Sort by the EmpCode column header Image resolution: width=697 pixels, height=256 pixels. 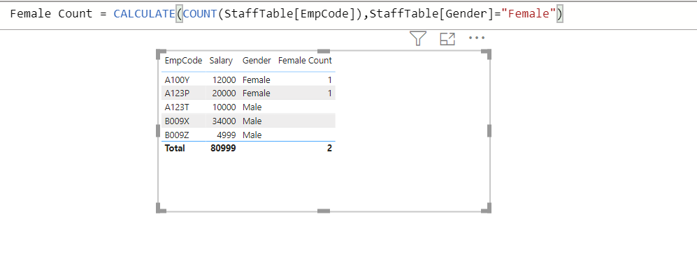(183, 61)
